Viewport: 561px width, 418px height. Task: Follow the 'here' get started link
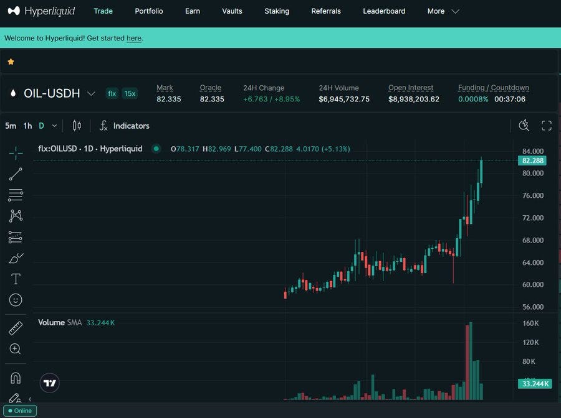[x=134, y=38]
